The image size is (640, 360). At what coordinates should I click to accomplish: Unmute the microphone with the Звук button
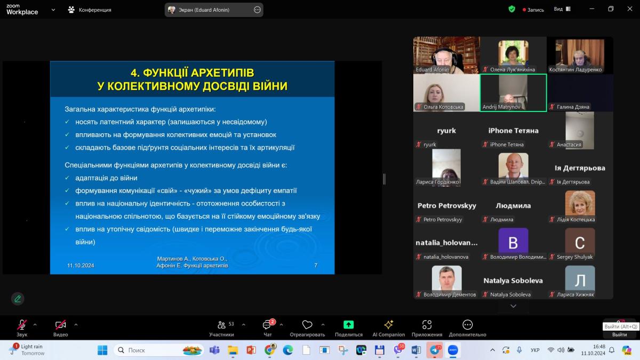pyautogui.click(x=22, y=325)
